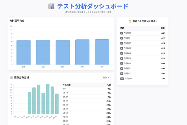Image resolution: width=187 pixels, height=125 pixels.
Task: Click the 25名 count cell
Action: tap(109, 101)
